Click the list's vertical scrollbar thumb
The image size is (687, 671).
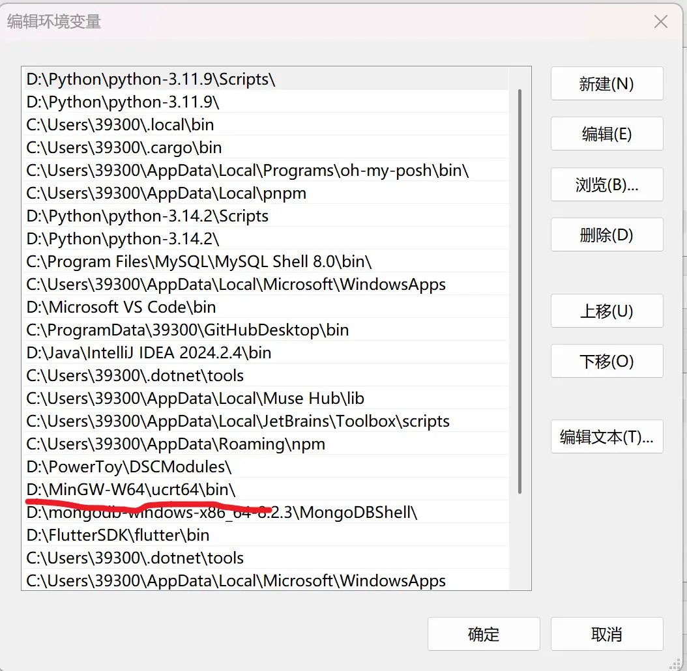click(519, 291)
